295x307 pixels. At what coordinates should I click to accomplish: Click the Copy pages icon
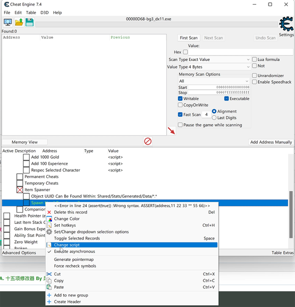(49, 281)
